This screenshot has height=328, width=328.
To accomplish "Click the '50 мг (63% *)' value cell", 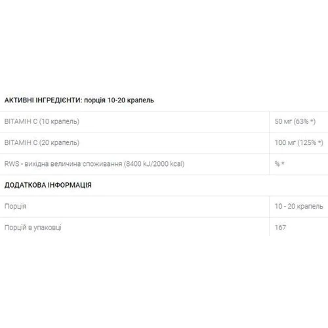I will tap(295, 121).
